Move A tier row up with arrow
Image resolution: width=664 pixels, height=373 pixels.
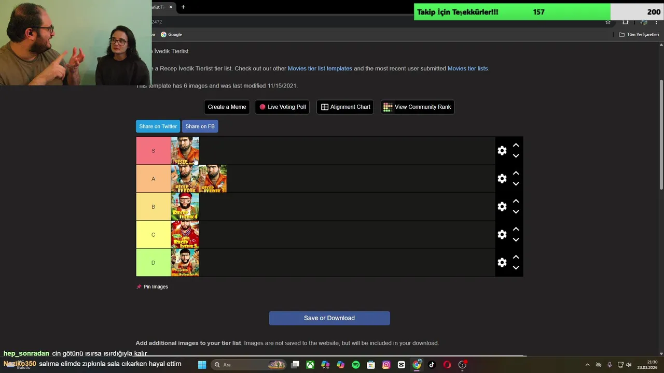516,174
